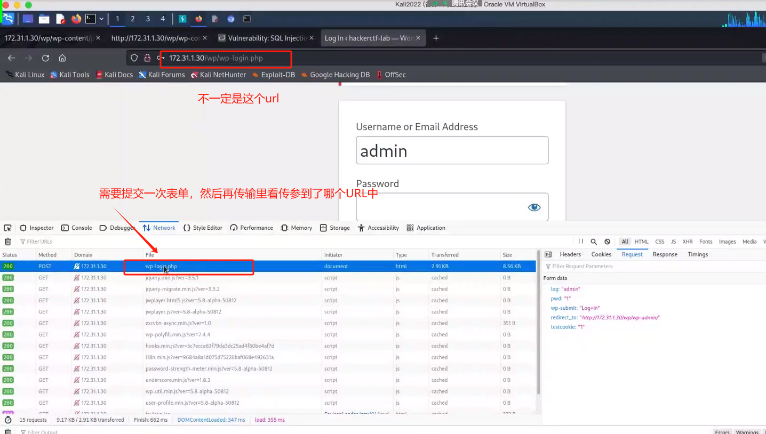The width and height of the screenshot is (766, 434).
Task: Open the Kali applications menu icon
Action: (8, 19)
